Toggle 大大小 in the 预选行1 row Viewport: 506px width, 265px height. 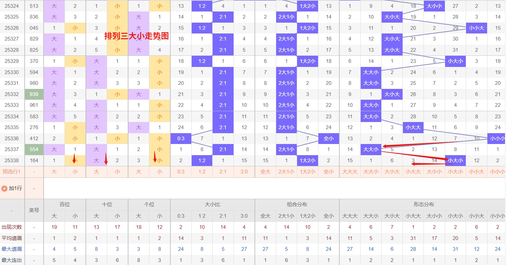pyautogui.click(x=371, y=172)
